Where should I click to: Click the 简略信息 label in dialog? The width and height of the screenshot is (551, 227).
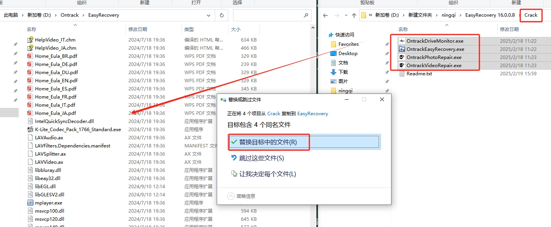tap(246, 196)
